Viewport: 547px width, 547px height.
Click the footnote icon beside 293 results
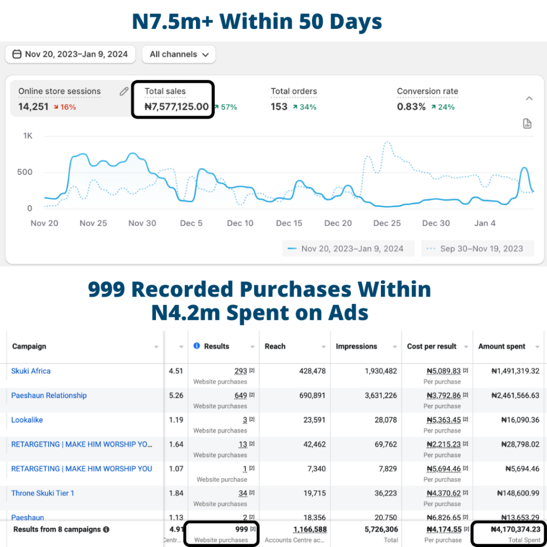[252, 371]
